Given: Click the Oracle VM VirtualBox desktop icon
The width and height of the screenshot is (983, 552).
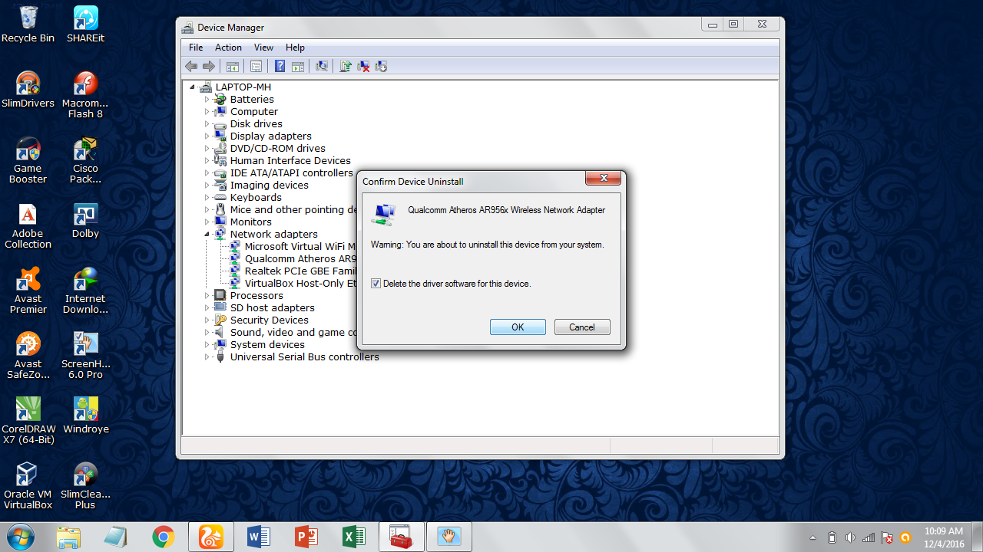Looking at the screenshot, I should [x=28, y=486].
